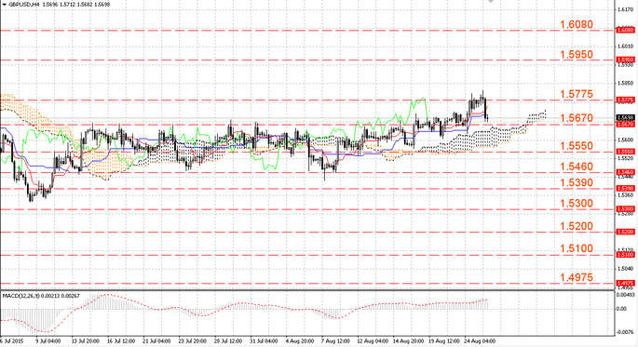The image size is (638, 347).
Task: Click the red 1.5460 price axis tag
Action: (x=625, y=172)
